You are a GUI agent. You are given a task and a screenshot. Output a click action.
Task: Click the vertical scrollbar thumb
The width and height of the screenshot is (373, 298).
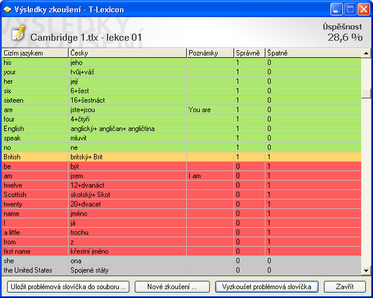pos(366,93)
